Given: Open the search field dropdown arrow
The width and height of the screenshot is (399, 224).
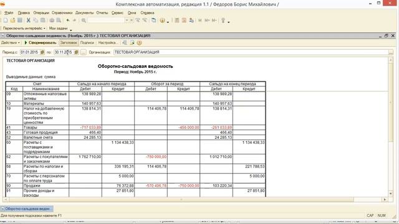Looking at the screenshot, I should pyautogui.click(x=127, y=21).
